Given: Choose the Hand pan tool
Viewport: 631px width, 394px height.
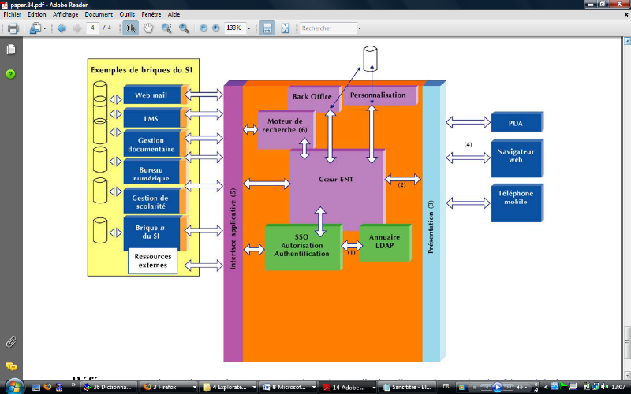Looking at the screenshot, I should (148, 28).
